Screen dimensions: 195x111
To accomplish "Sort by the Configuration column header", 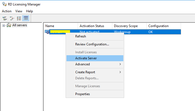I will pyautogui.click(x=164, y=26).
